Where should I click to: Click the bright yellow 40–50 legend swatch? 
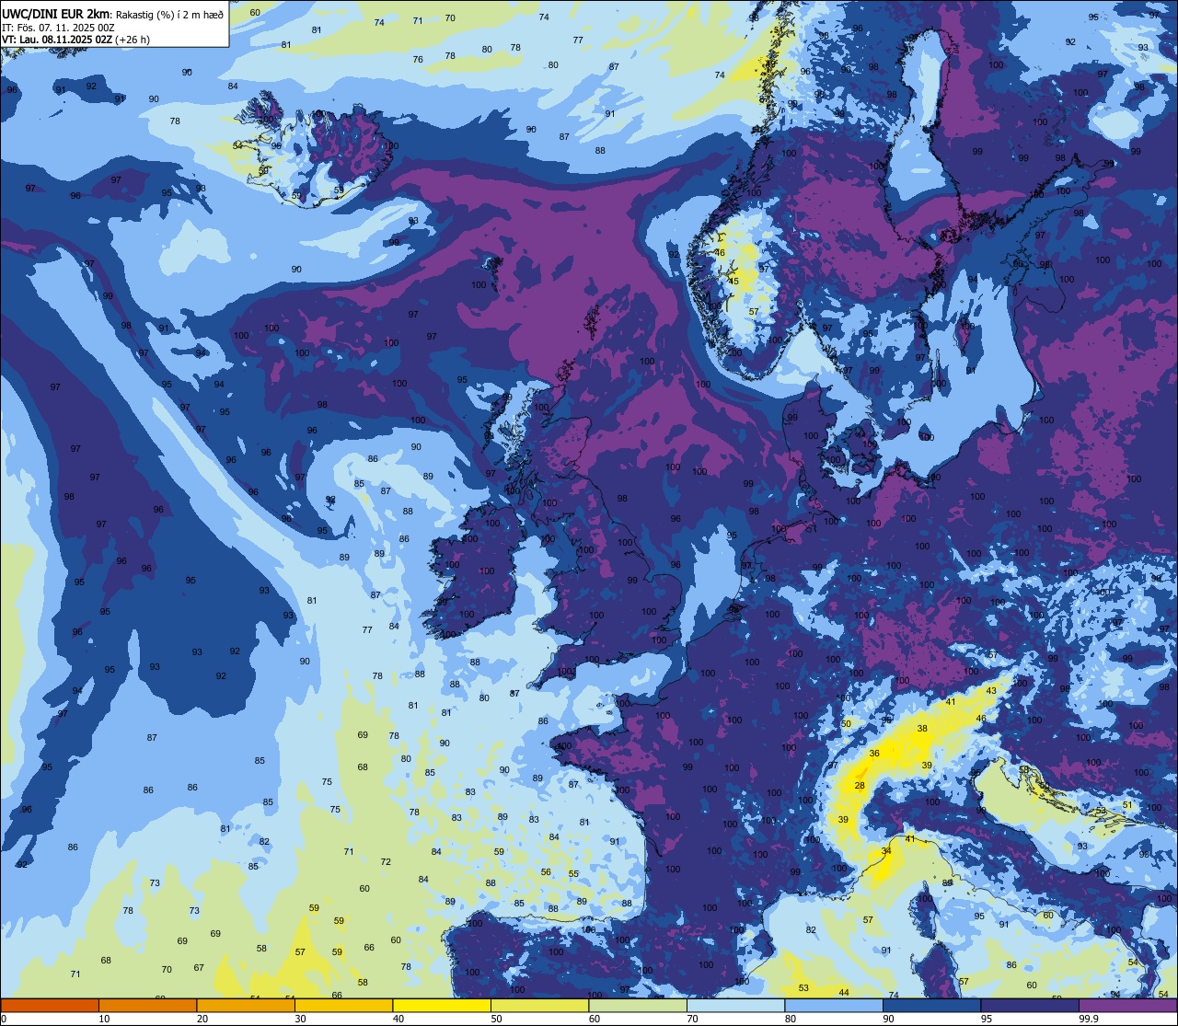tap(442, 1006)
